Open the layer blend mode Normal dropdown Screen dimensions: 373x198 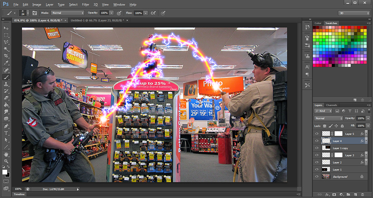click(x=329, y=118)
